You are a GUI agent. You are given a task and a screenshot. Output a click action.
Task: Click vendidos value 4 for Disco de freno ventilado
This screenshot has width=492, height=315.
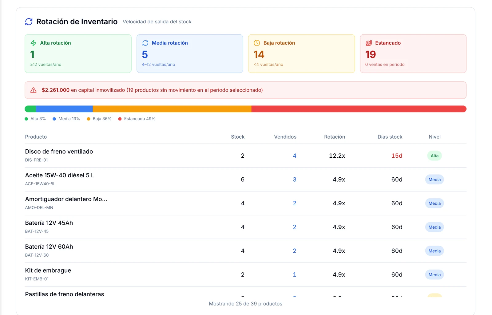[295, 156]
